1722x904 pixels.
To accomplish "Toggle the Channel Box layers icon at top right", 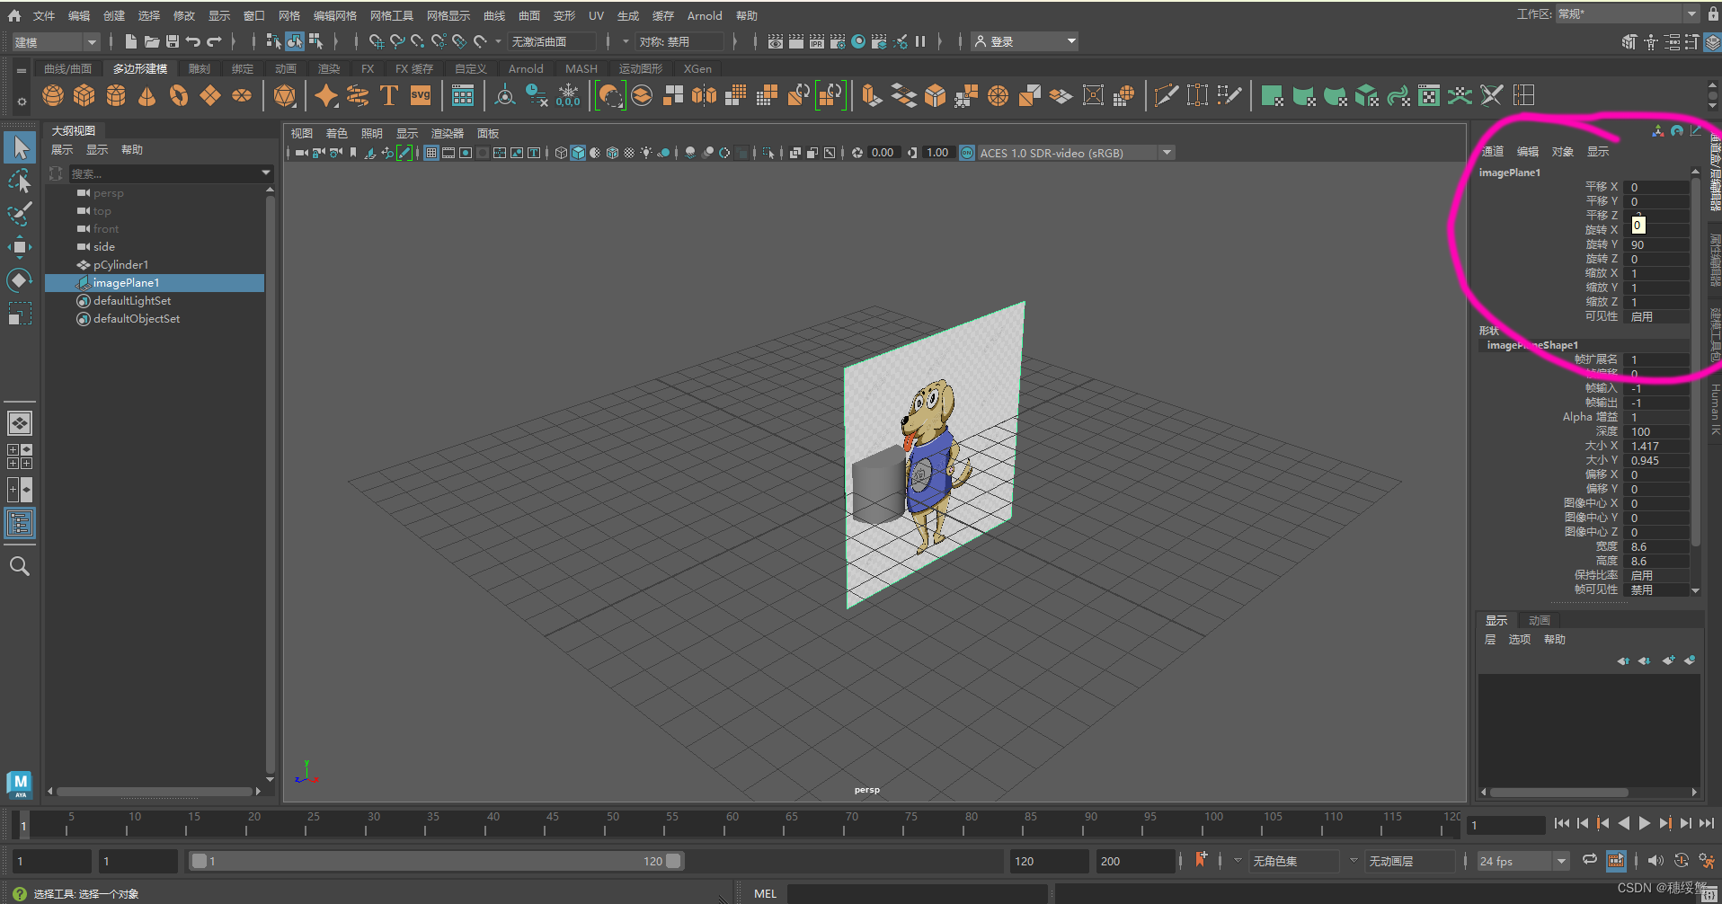I will point(1713,41).
